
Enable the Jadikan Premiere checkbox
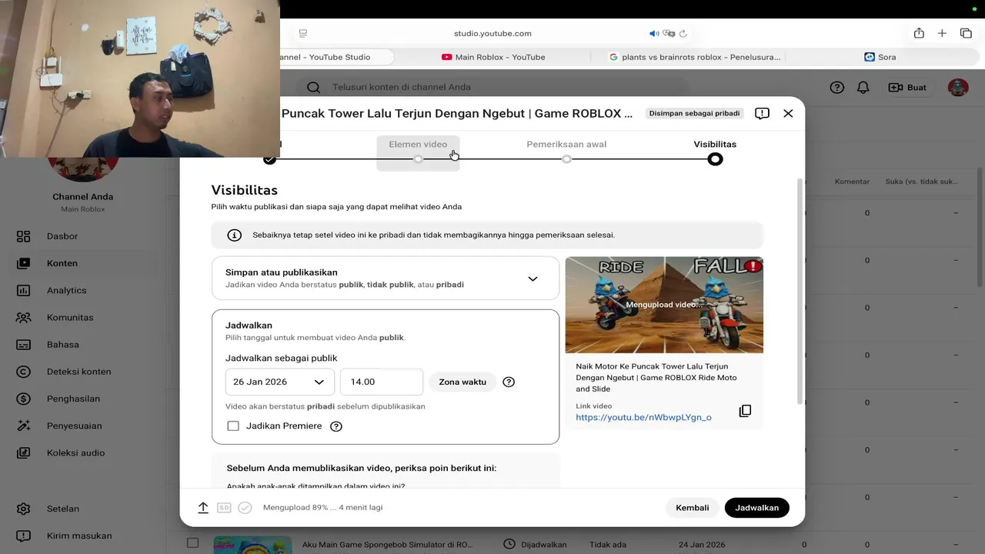233,426
